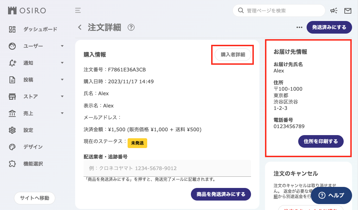The image size is (358, 210).
Task: Focus the 管理ページを検索 search field
Action: coord(279,10)
